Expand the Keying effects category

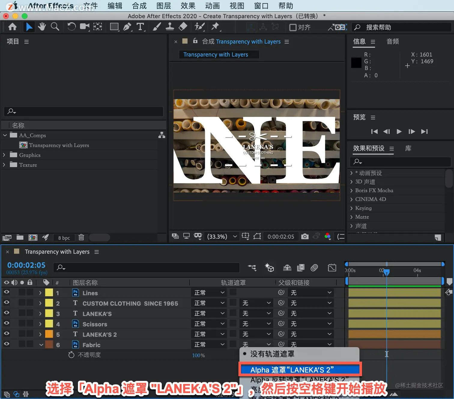click(x=351, y=208)
